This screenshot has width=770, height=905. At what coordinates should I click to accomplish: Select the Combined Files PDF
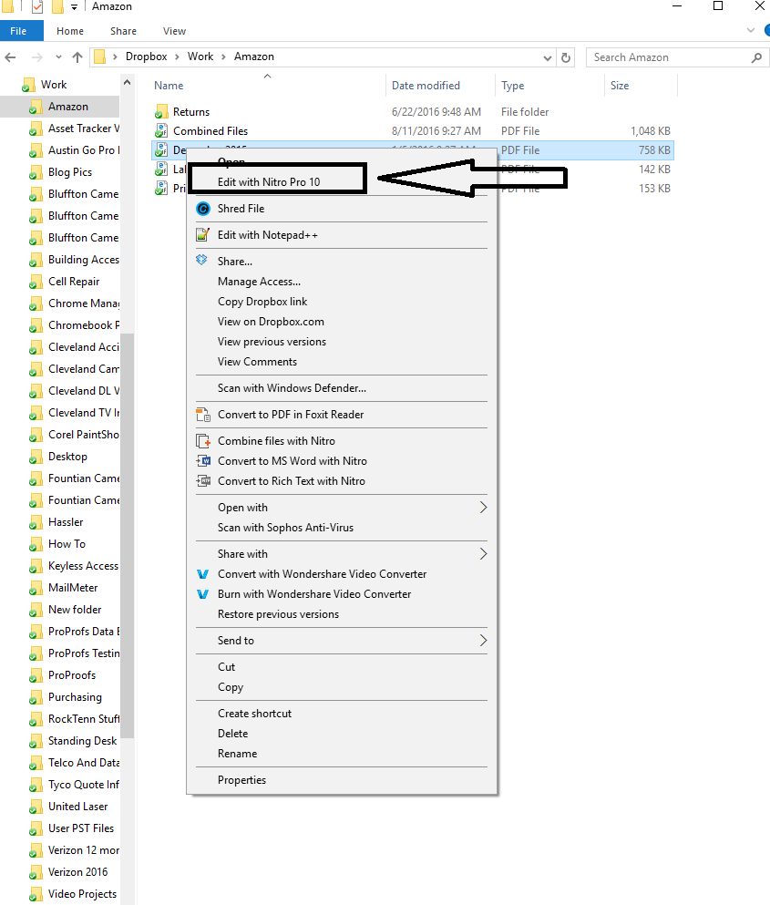(210, 131)
